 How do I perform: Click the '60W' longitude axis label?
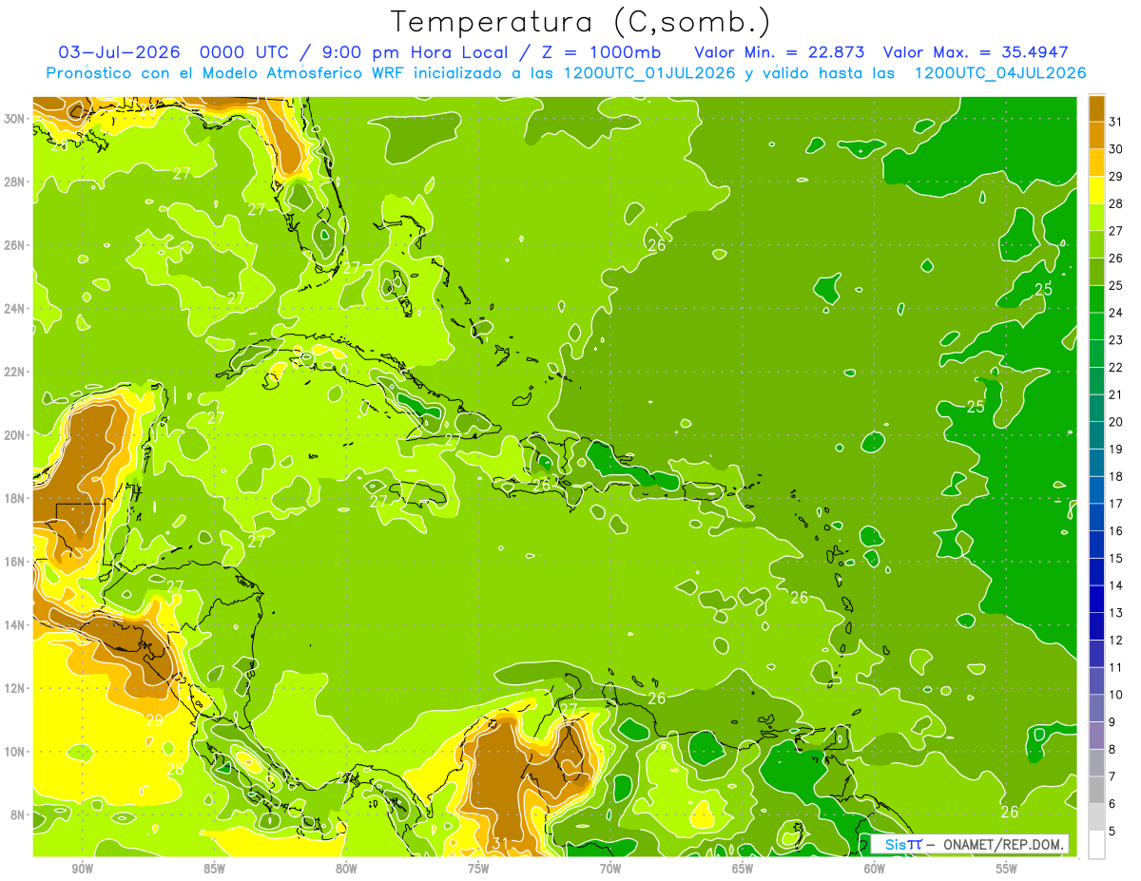[x=875, y=868]
